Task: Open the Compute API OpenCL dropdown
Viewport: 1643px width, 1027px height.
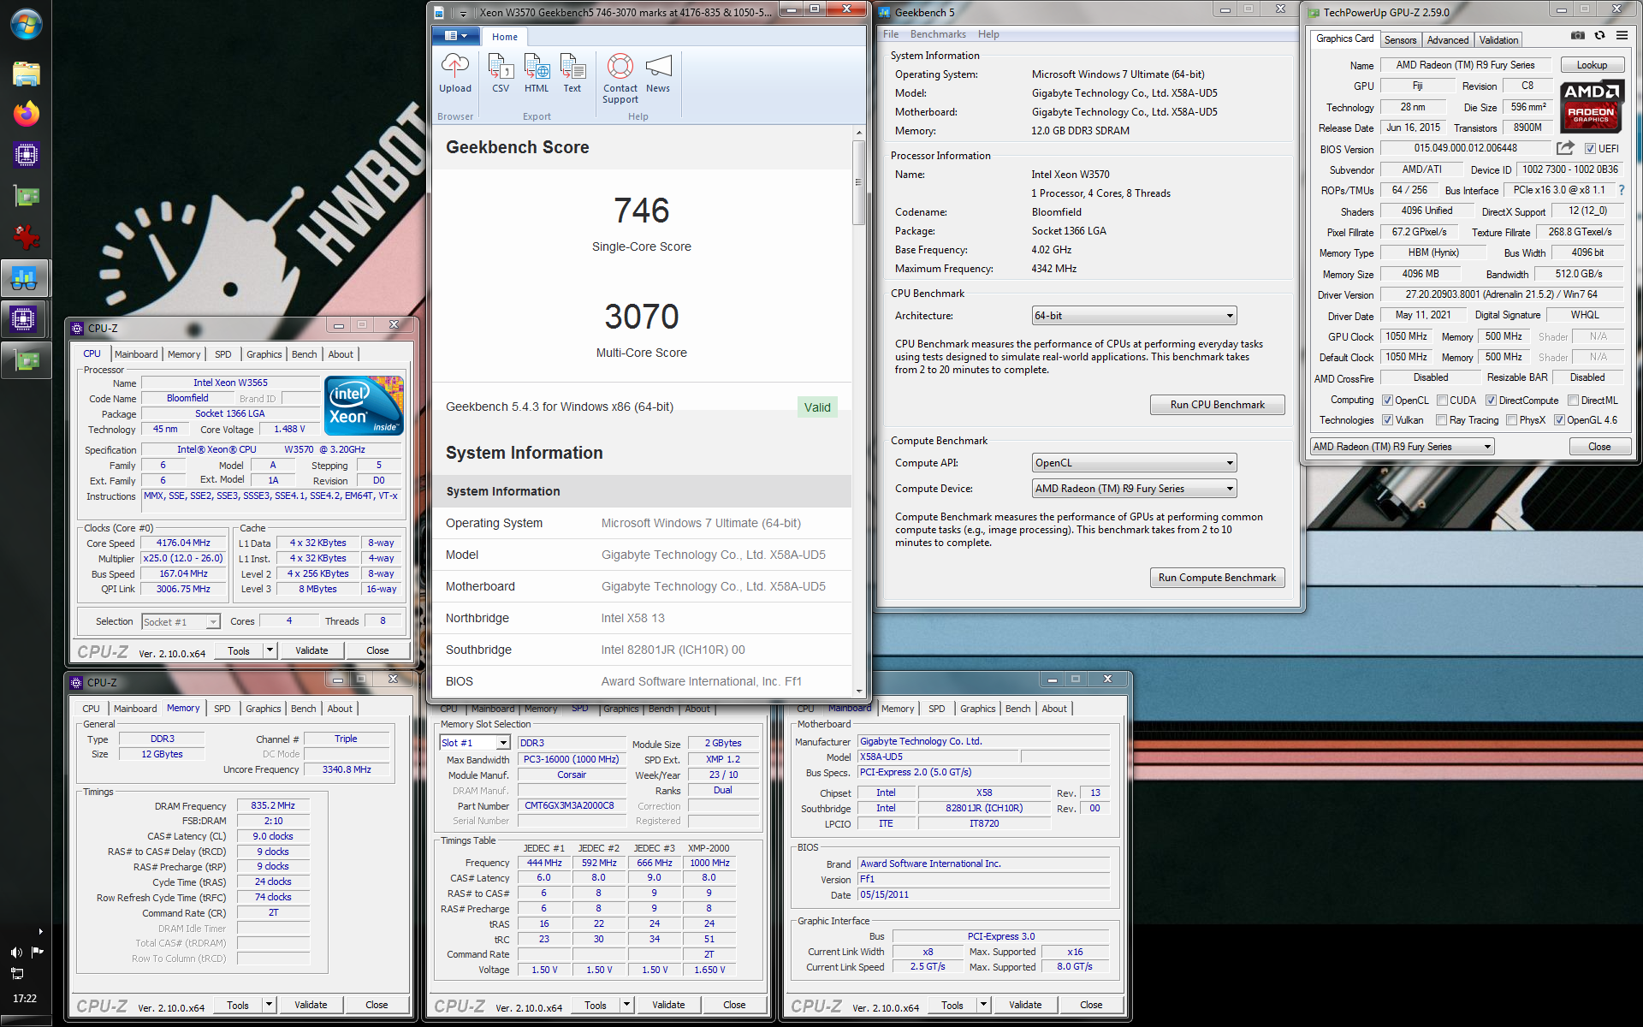Action: (x=1134, y=463)
